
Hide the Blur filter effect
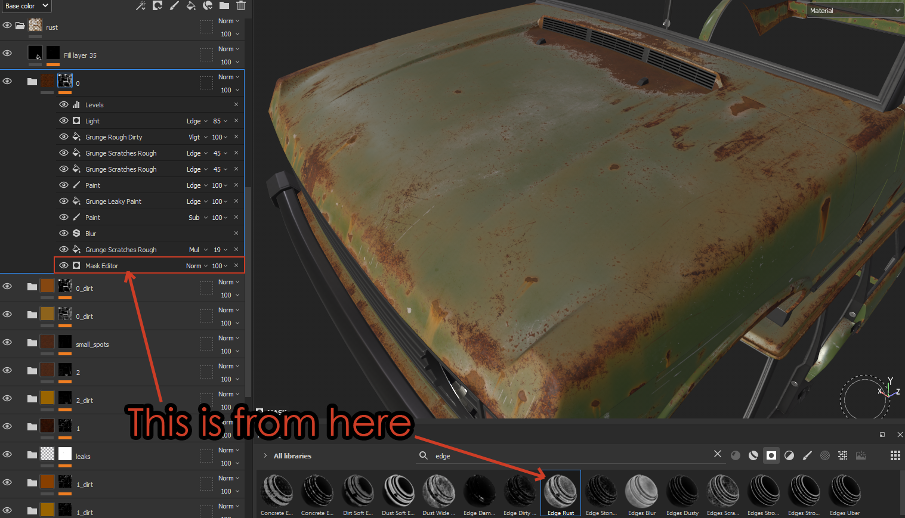[x=64, y=233]
